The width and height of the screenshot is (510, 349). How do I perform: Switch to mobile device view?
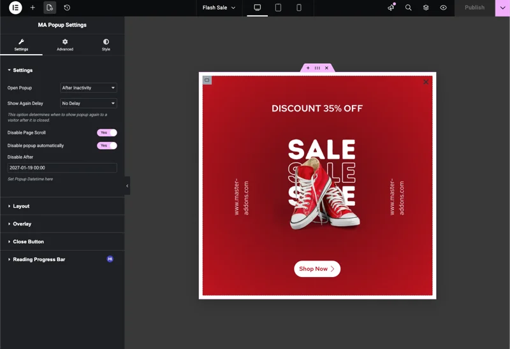(x=298, y=8)
